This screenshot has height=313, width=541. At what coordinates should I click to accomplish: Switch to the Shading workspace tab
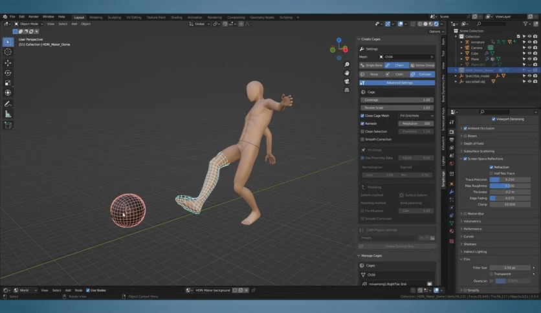tap(176, 17)
